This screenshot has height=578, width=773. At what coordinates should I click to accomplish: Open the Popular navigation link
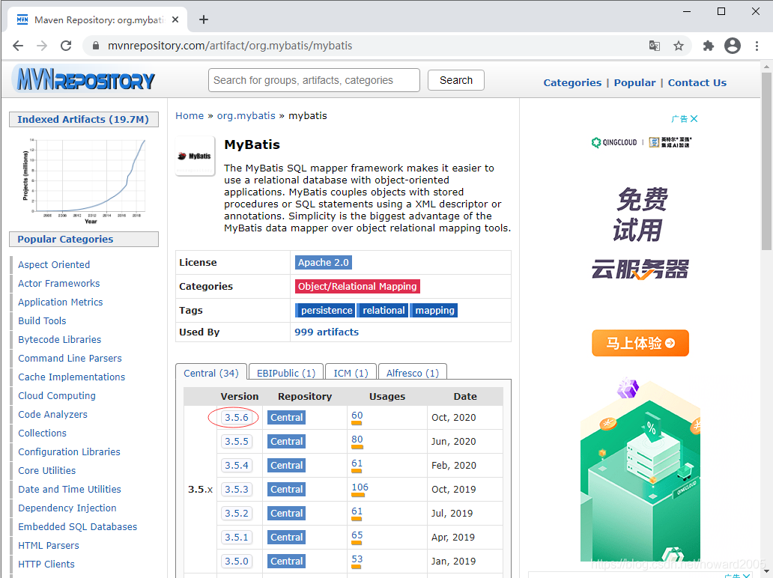click(634, 83)
